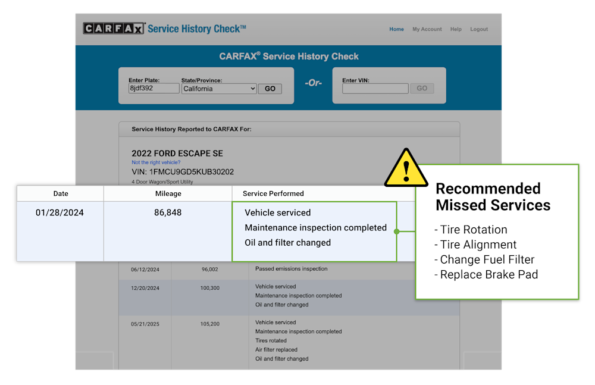
Task: Select the 2022 FORD ESCAPE SE title
Action: (x=177, y=154)
